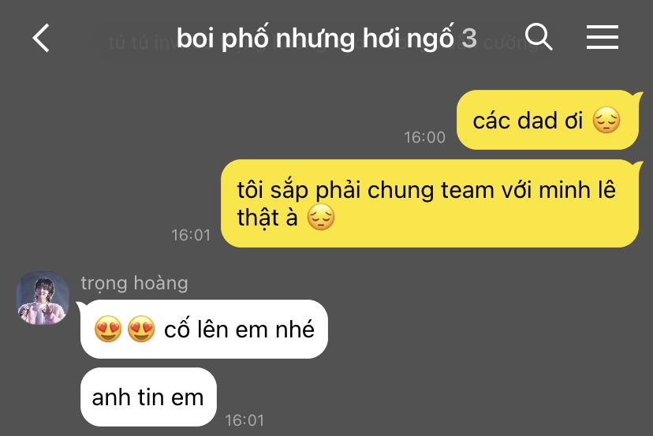Select the white bubble anh tin em
The width and height of the screenshot is (653, 436).
[x=148, y=397]
